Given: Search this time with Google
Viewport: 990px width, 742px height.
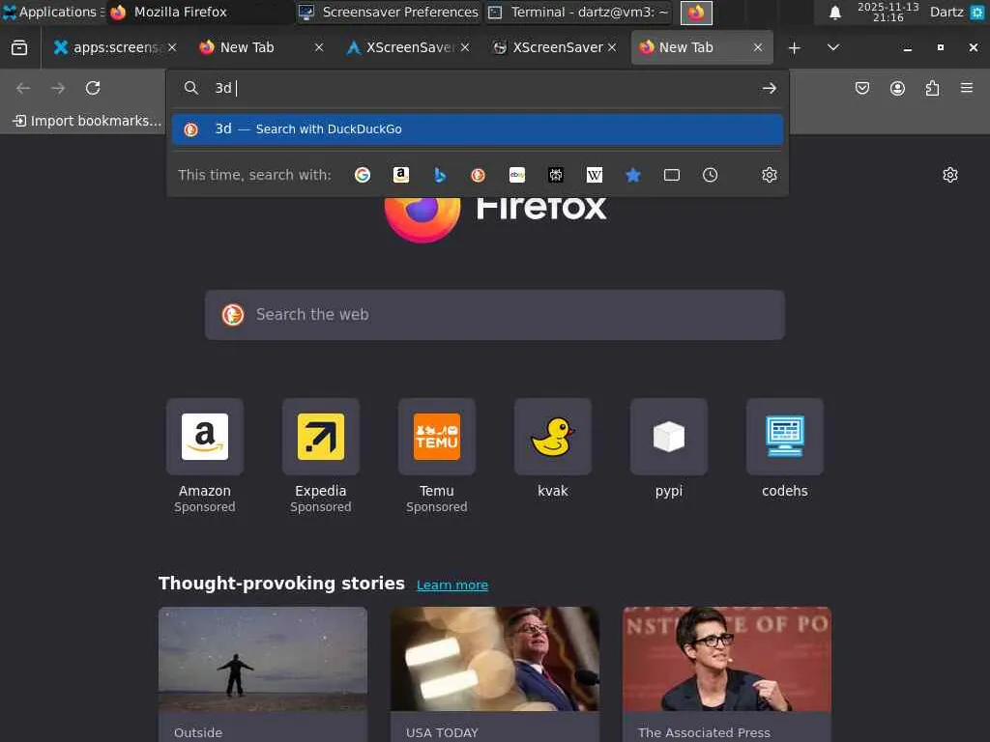Looking at the screenshot, I should click(363, 175).
